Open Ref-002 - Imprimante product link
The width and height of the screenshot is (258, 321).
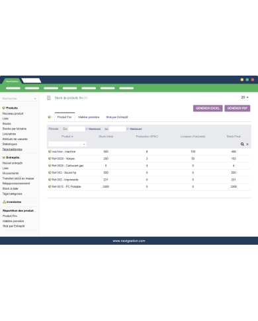(65, 180)
